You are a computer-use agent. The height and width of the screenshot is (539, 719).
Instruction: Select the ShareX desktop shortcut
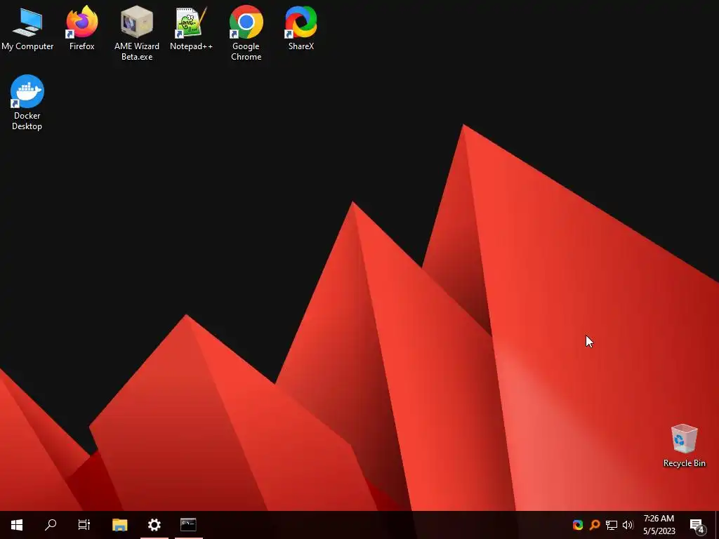[x=301, y=28]
